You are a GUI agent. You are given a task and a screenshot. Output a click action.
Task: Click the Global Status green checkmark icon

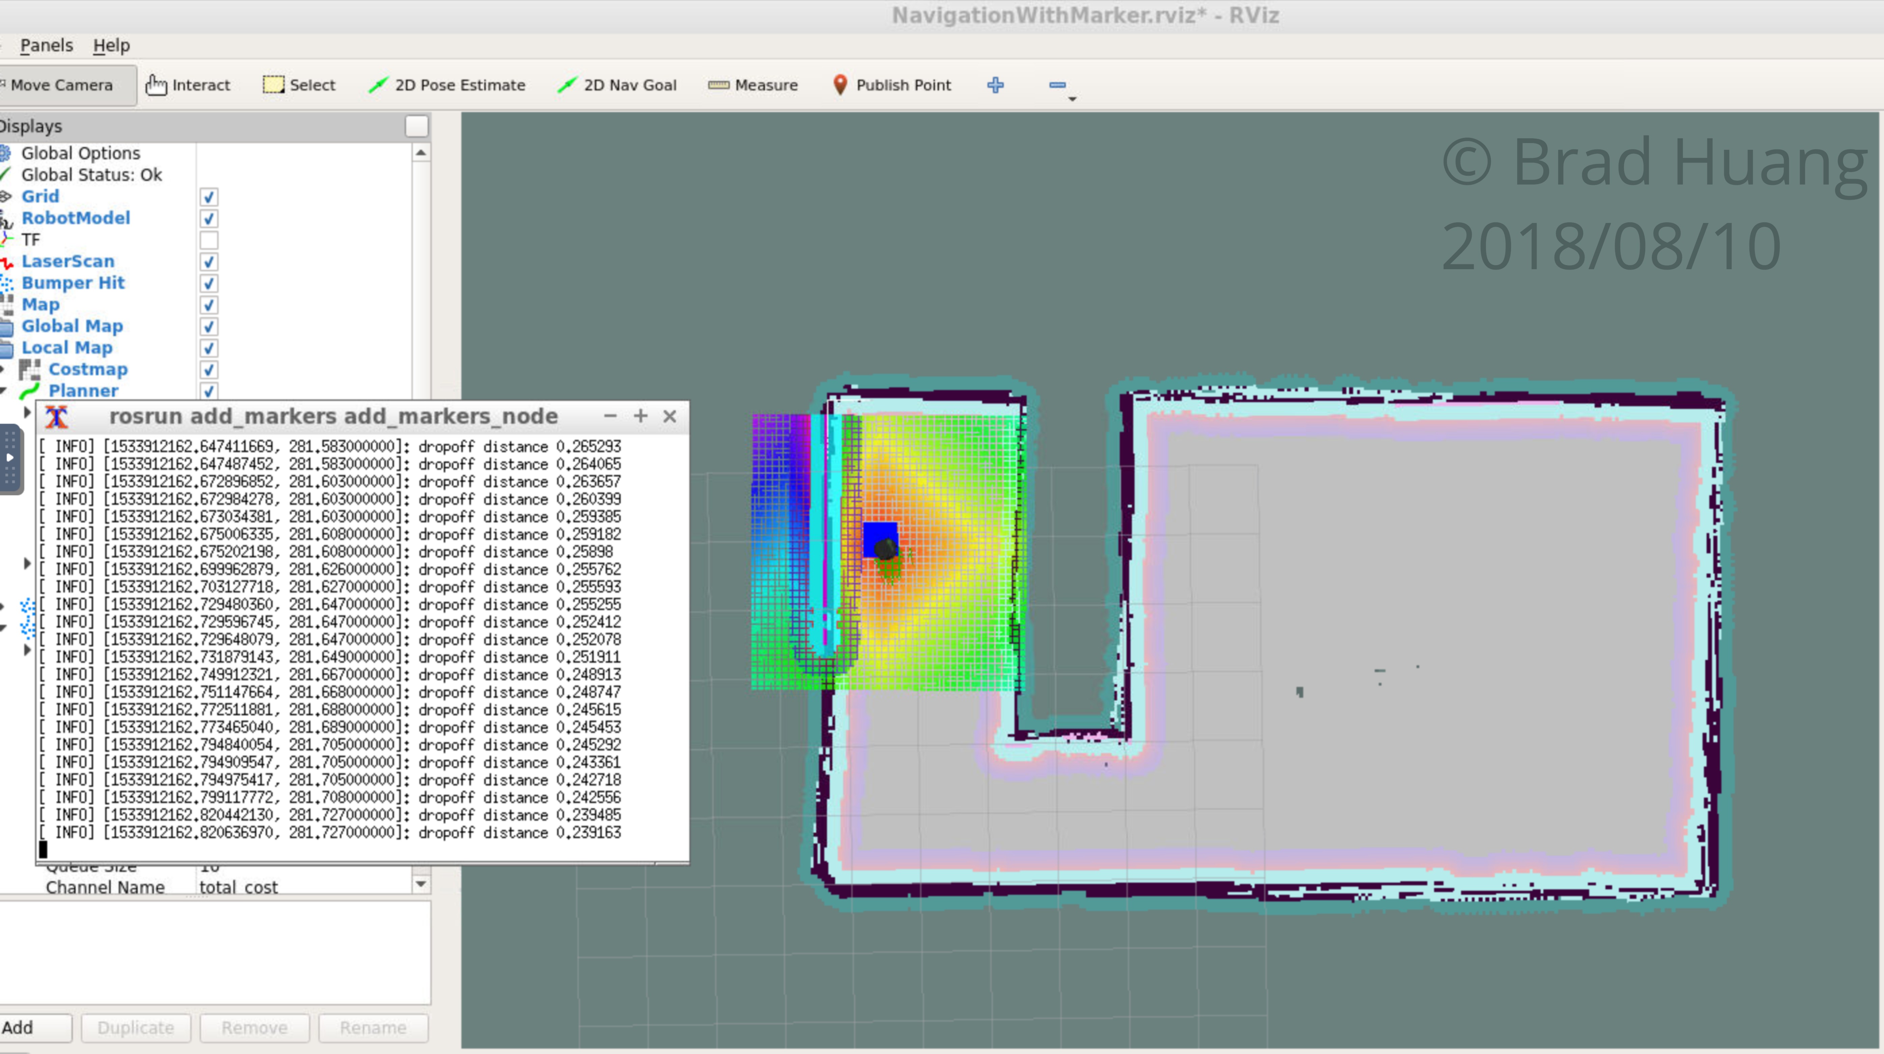pos(5,174)
